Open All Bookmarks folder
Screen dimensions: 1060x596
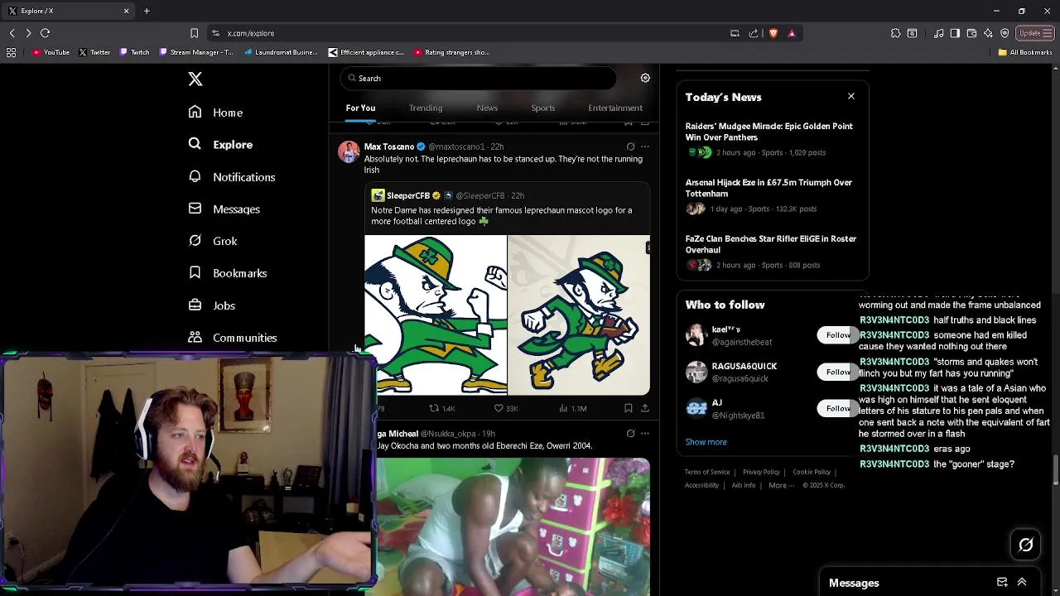pos(1025,52)
